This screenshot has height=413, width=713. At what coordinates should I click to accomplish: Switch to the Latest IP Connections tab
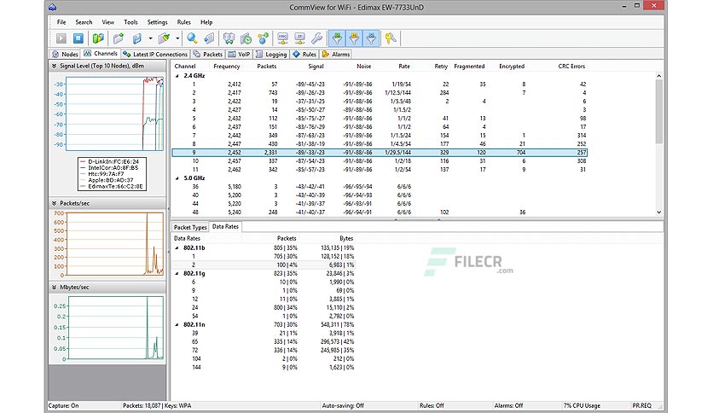point(155,54)
